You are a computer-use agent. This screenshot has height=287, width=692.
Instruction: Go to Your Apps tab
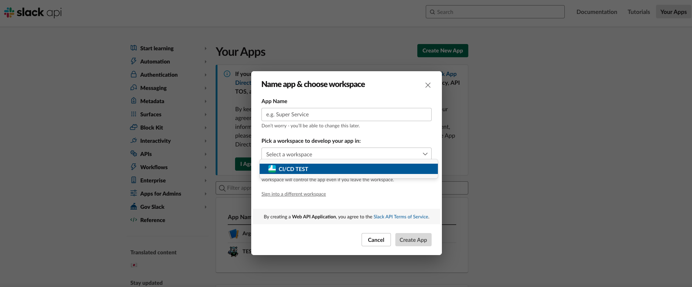tap(673, 12)
